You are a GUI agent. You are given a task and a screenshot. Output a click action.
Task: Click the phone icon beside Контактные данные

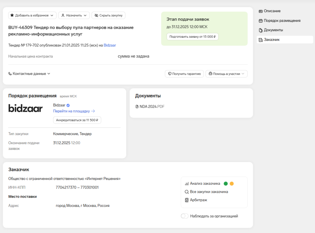pos(10,74)
